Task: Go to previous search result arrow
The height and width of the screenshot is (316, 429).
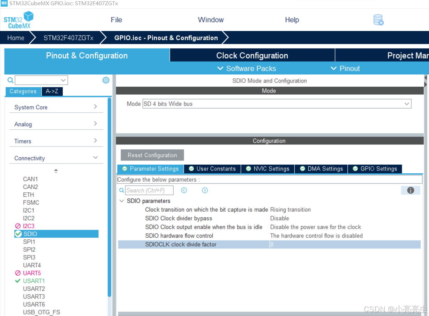Action: (x=184, y=190)
